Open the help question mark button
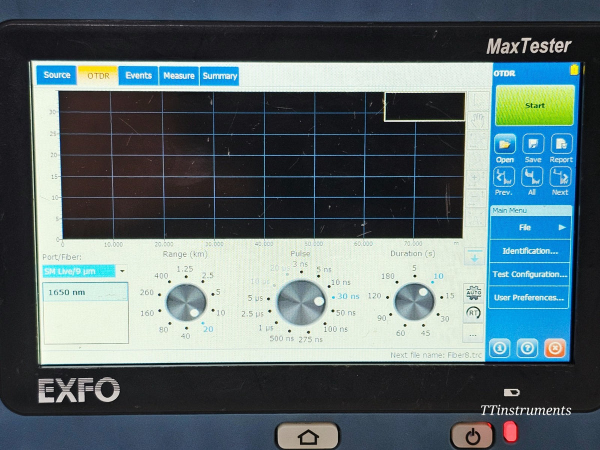Image resolution: width=600 pixels, height=450 pixels. pos(527,348)
